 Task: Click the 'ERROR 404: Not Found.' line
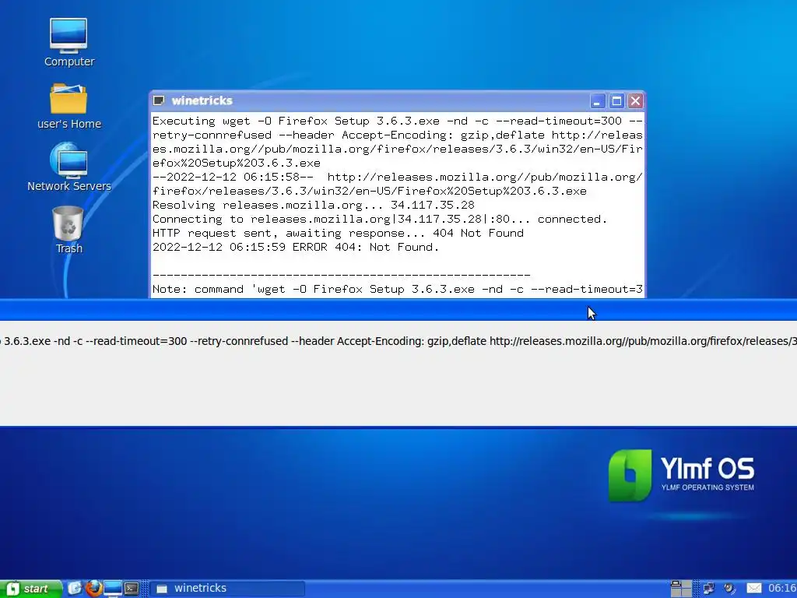[295, 247]
